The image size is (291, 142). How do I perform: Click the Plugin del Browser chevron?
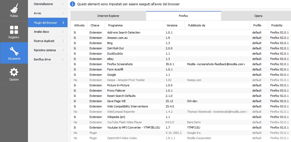[63, 23]
